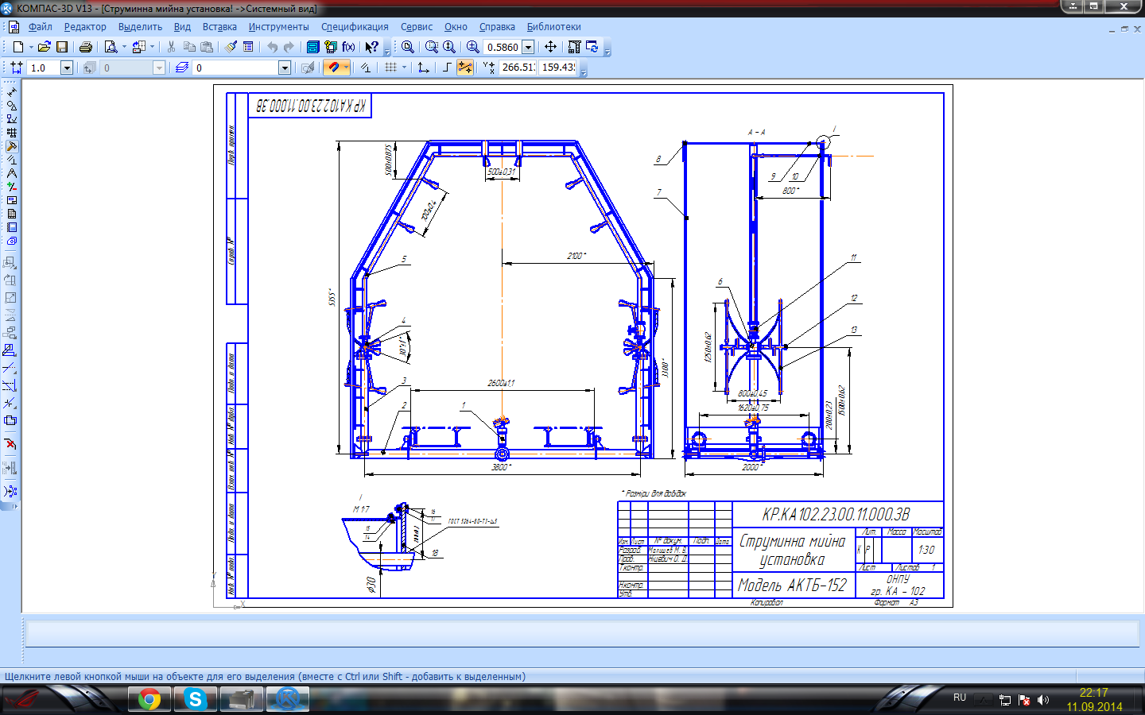This screenshot has width=1145, height=715.
Task: Save the current drawing
Action: (62, 47)
